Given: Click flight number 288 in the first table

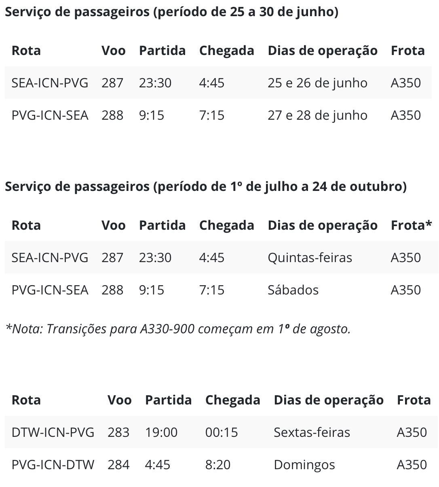Looking at the screenshot, I should (112, 115).
